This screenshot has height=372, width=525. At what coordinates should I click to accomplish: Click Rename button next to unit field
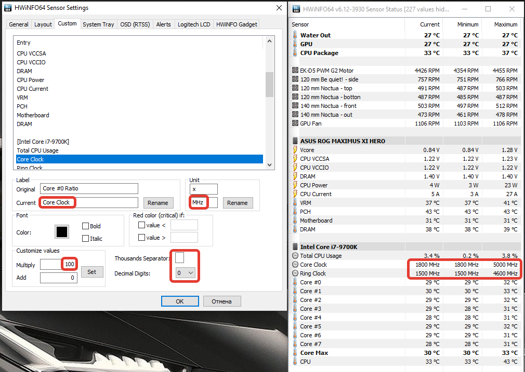tap(238, 203)
